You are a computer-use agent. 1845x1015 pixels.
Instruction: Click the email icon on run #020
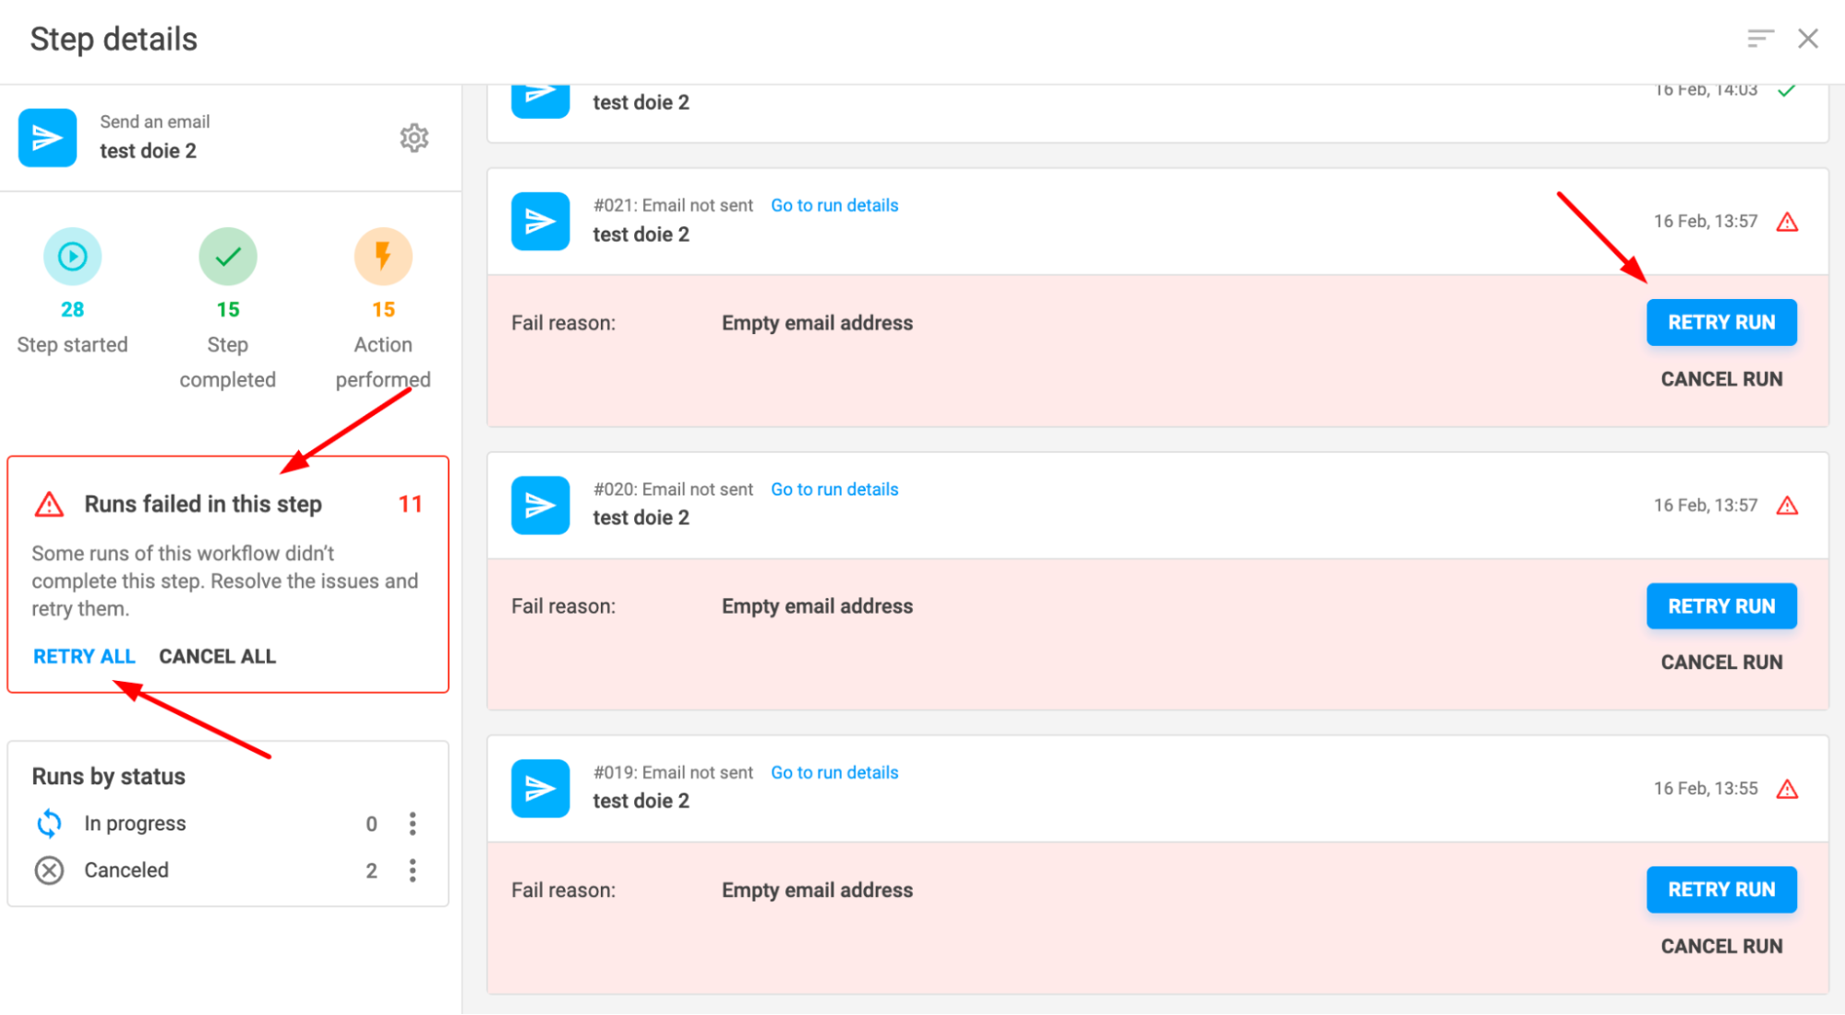[541, 505]
